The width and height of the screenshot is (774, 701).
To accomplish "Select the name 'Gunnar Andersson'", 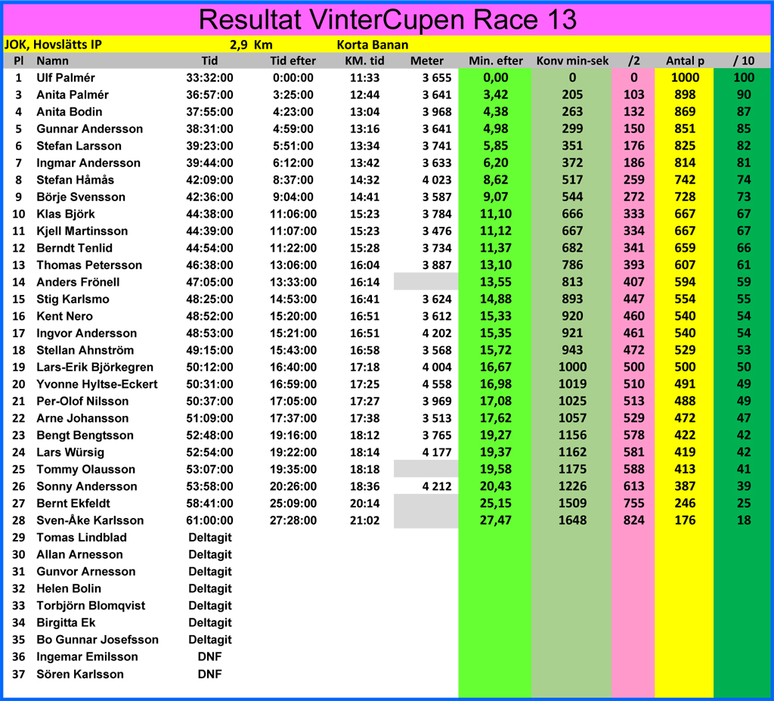I will coord(90,129).
